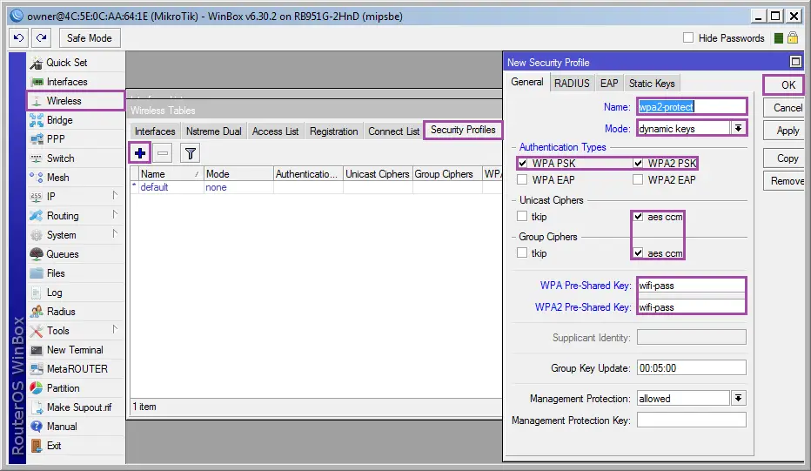
Task: Expand the Routing submenu
Action: [115, 215]
